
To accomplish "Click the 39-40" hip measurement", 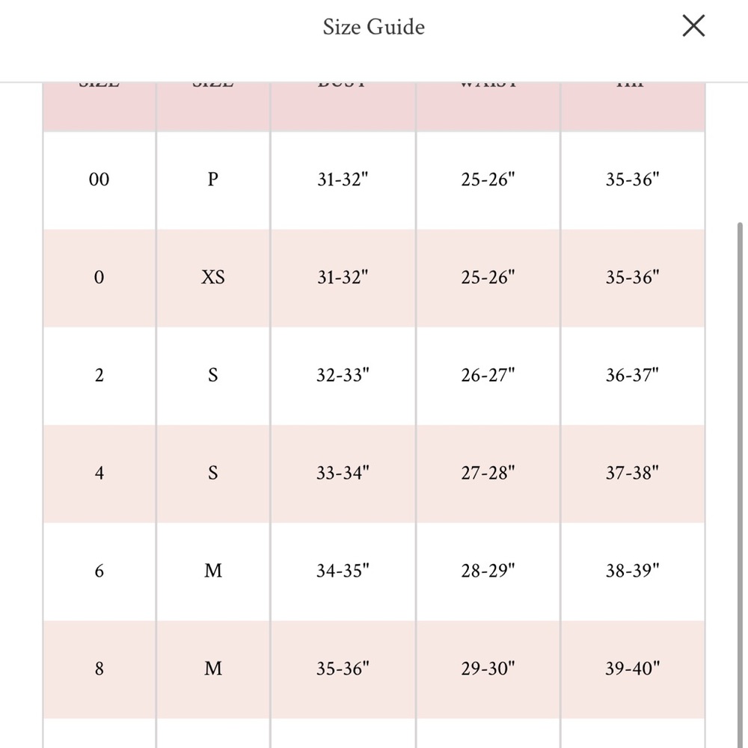I will pyautogui.click(x=632, y=669).
